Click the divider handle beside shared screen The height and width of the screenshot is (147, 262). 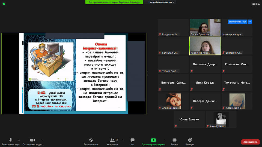tap(147, 73)
